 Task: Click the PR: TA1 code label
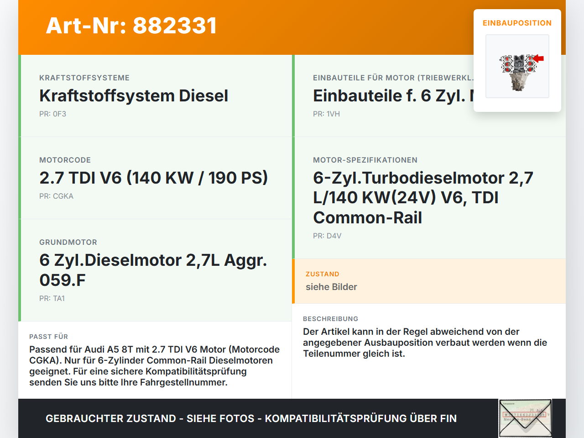(x=52, y=298)
